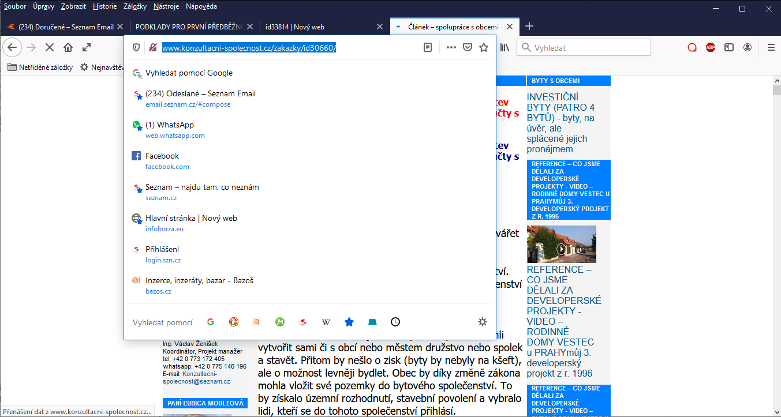The image size is (781, 417).
Task: Open search settings gear in the dropdown
Action: pos(483,322)
